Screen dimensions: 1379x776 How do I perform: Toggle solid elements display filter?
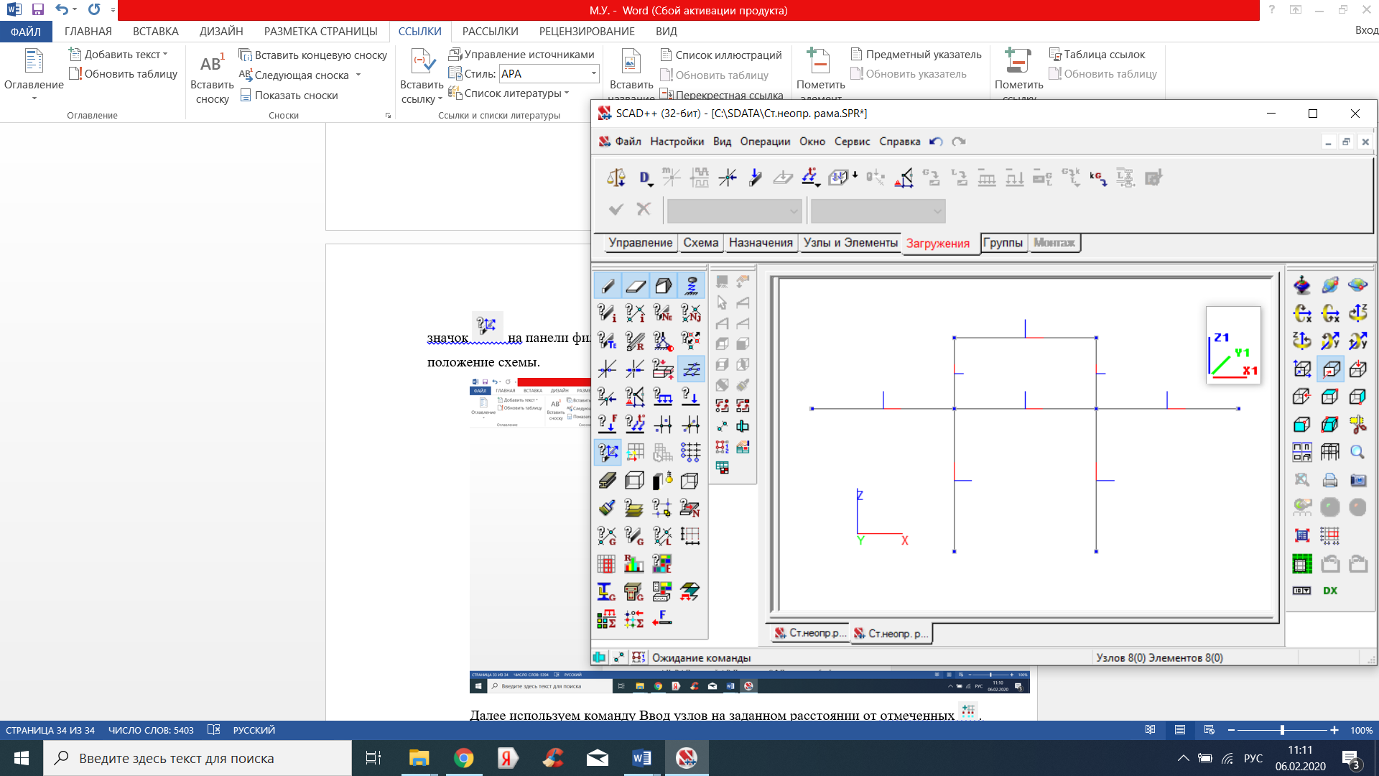click(663, 286)
